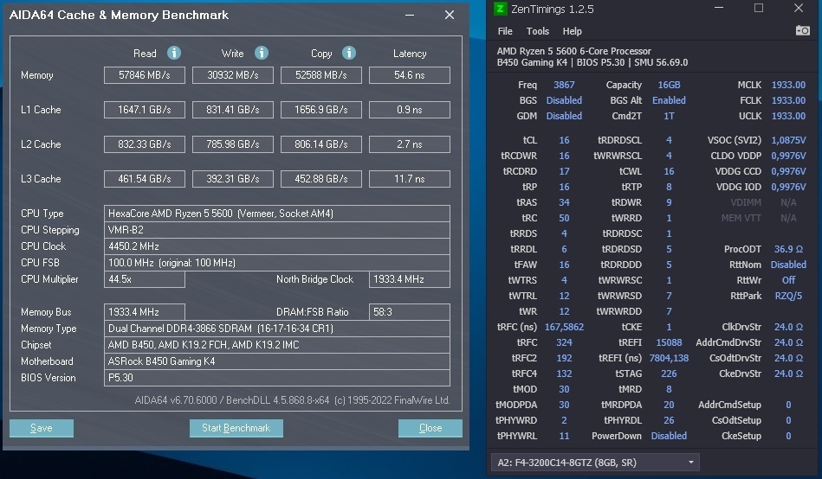Click L2 Cache Read value 832.33 GB/s
This screenshot has width=822, height=479.
click(144, 144)
